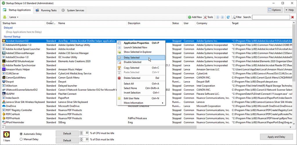Click the OneDrive cloud icon in list
This screenshot has height=145, width=297.
[4, 106]
